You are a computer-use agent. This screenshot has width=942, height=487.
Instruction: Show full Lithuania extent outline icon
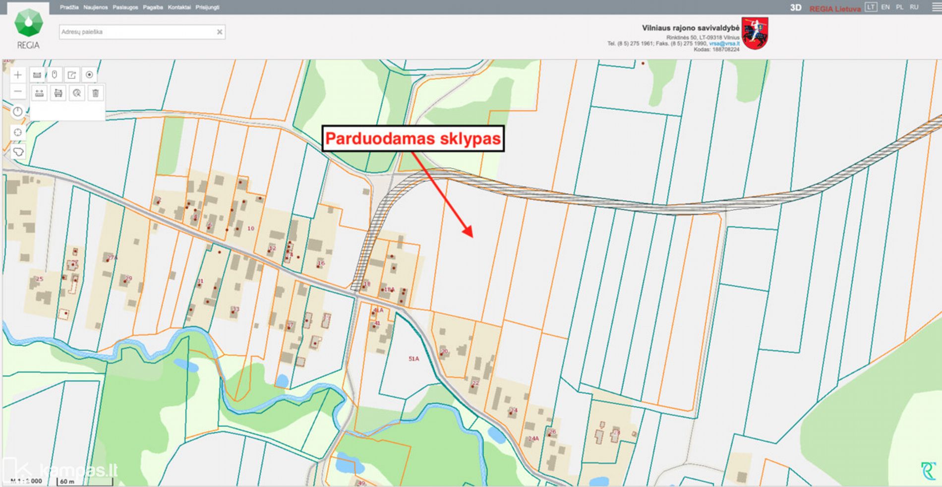[x=18, y=152]
